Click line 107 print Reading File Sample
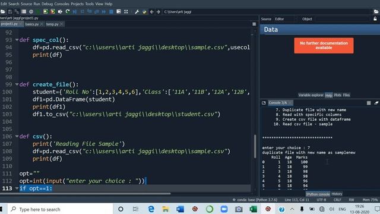380x214 pixels. tap(79, 144)
